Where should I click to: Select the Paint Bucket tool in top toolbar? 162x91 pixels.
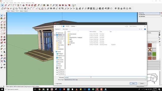click(44, 5)
